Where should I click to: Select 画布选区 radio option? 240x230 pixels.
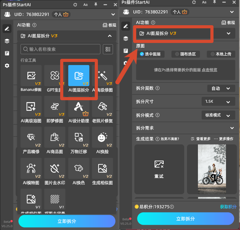pyautogui.click(x=186, y=54)
